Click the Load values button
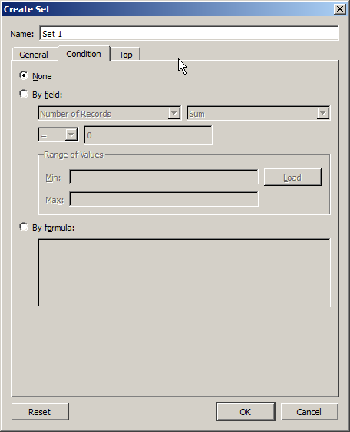This screenshot has width=350, height=432. [292, 178]
